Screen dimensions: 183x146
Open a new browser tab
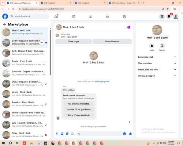pyautogui.click(x=144, y=3)
